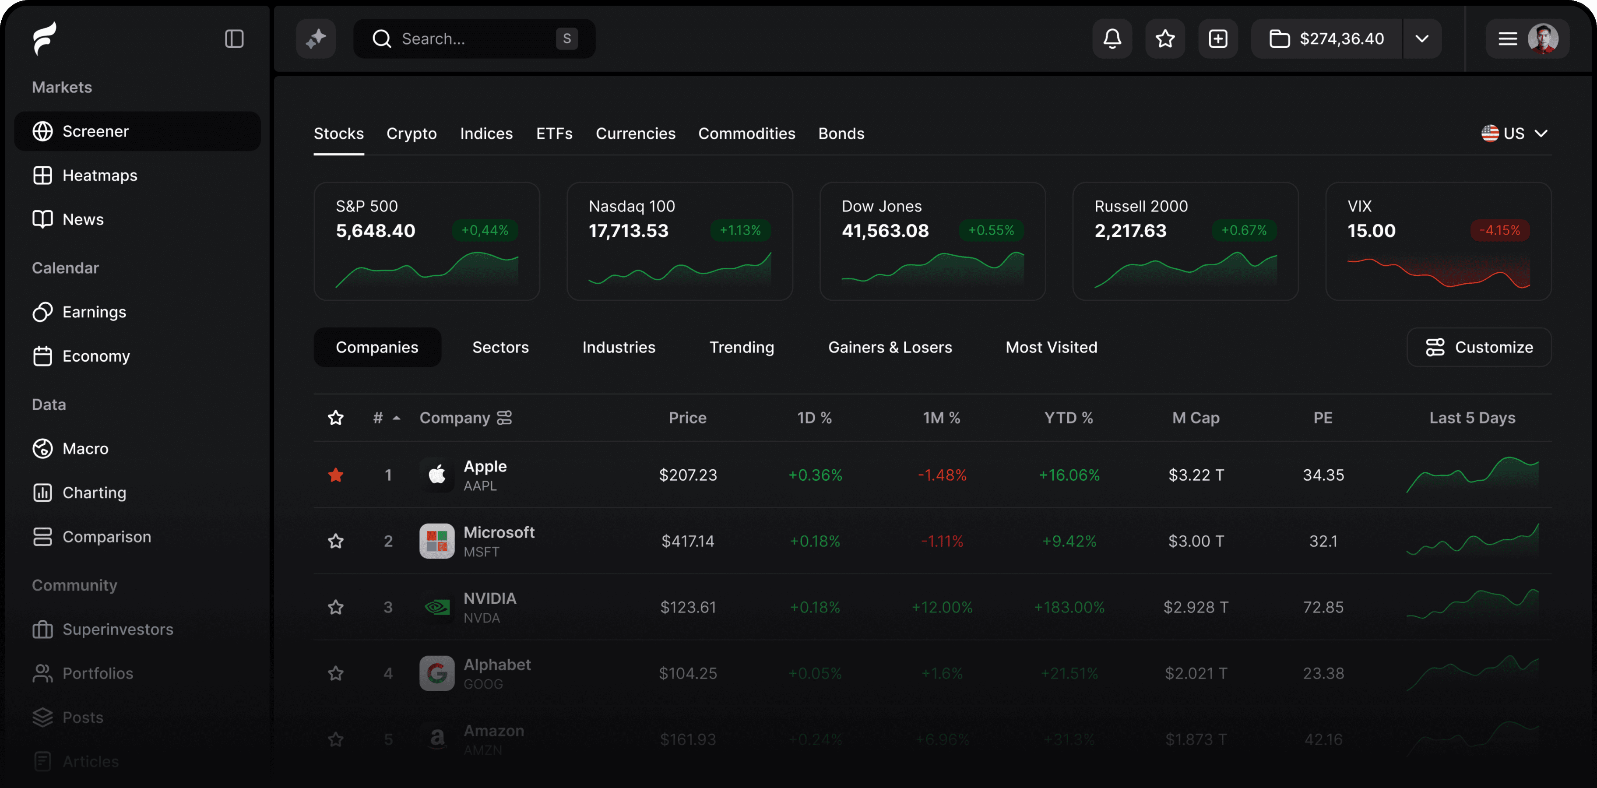The image size is (1597, 788).
Task: Open hamburger menu beside profile avatar
Action: coord(1507,39)
